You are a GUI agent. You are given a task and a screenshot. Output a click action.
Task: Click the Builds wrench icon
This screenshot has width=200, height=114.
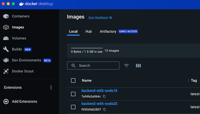point(6,49)
